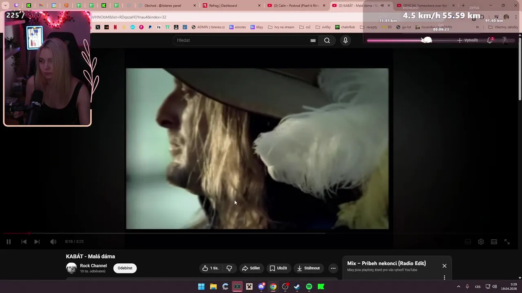This screenshot has height=293, width=522.
Task: Open the player settings gear
Action: click(x=481, y=242)
